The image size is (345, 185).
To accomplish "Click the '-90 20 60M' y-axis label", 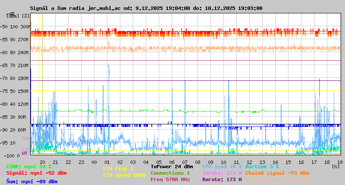I will (x=13, y=130).
